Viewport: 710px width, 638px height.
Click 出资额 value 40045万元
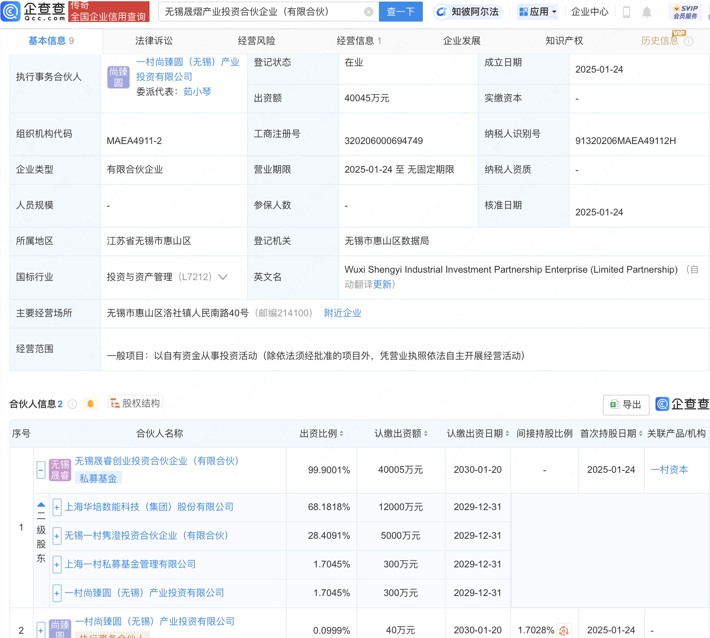367,98
